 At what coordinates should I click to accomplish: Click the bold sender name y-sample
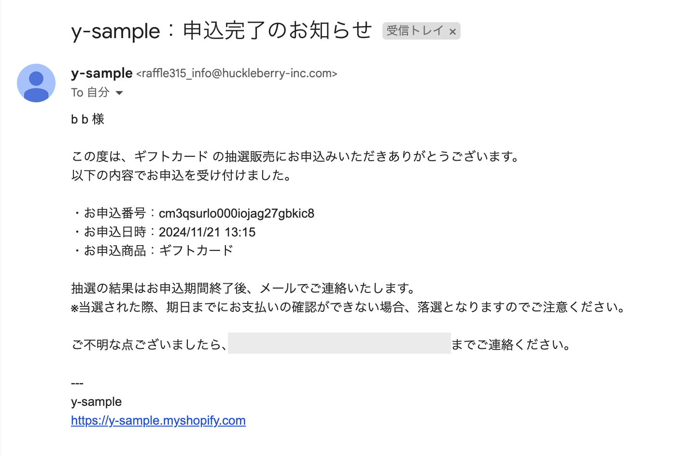[x=101, y=73]
